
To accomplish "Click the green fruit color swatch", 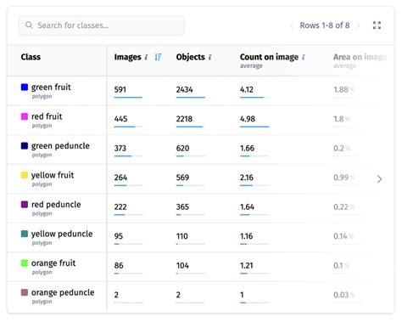I will (25, 87).
